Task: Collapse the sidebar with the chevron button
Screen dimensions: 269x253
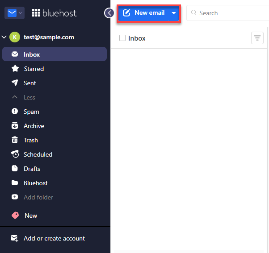Action: [x=109, y=13]
